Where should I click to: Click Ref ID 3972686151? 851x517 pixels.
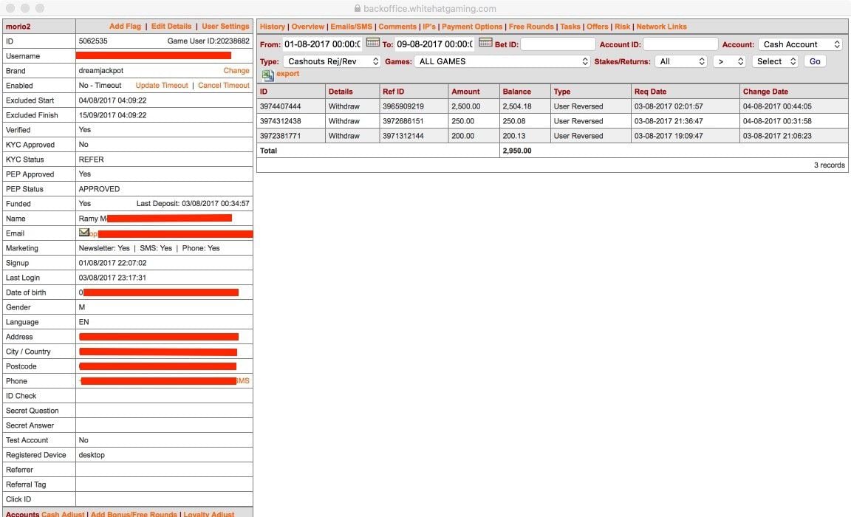point(403,121)
